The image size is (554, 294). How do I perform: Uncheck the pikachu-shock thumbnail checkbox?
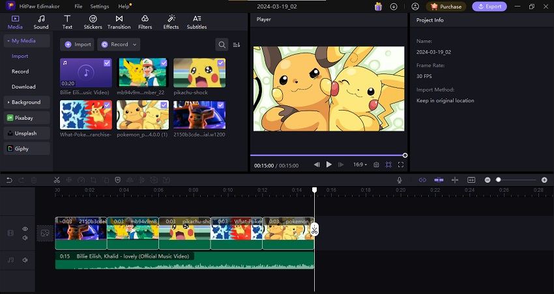tap(220, 63)
